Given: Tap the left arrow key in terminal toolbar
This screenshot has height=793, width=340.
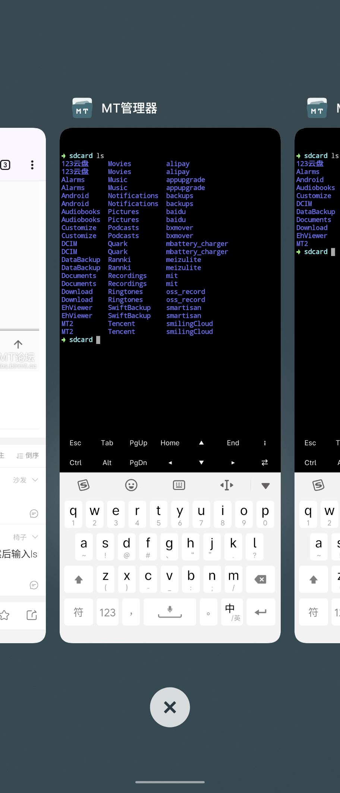Looking at the screenshot, I should point(170,462).
